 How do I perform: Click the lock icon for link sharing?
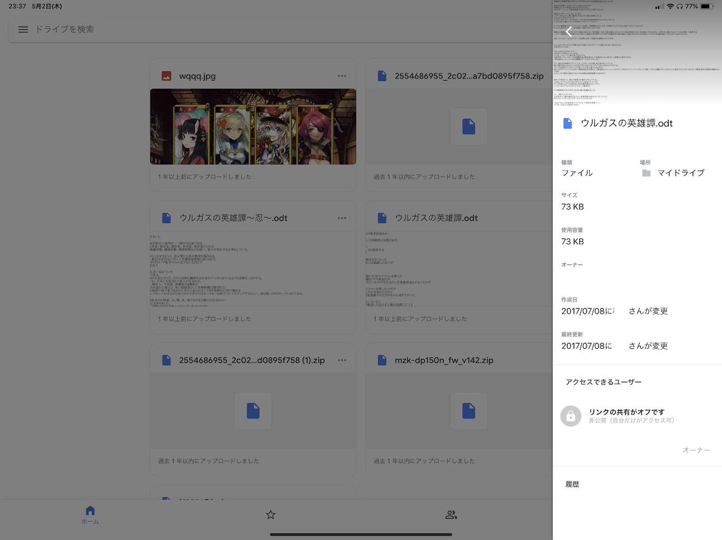pos(570,416)
